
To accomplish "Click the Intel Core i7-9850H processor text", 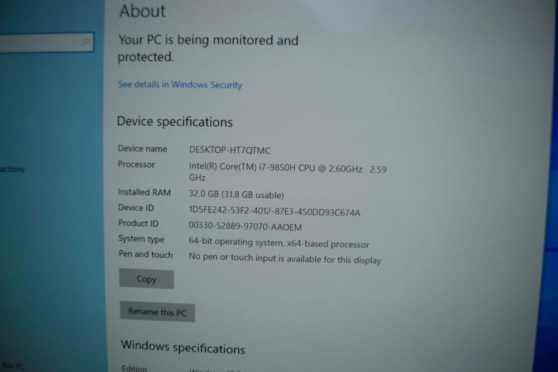I will pos(287,172).
